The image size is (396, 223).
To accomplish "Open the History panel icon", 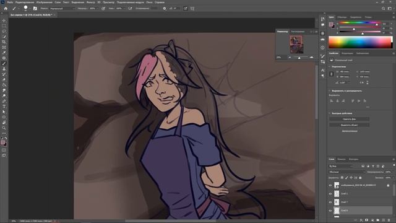I will click(x=322, y=19).
